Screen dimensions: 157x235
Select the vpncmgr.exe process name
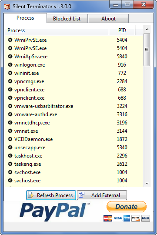[29, 81]
